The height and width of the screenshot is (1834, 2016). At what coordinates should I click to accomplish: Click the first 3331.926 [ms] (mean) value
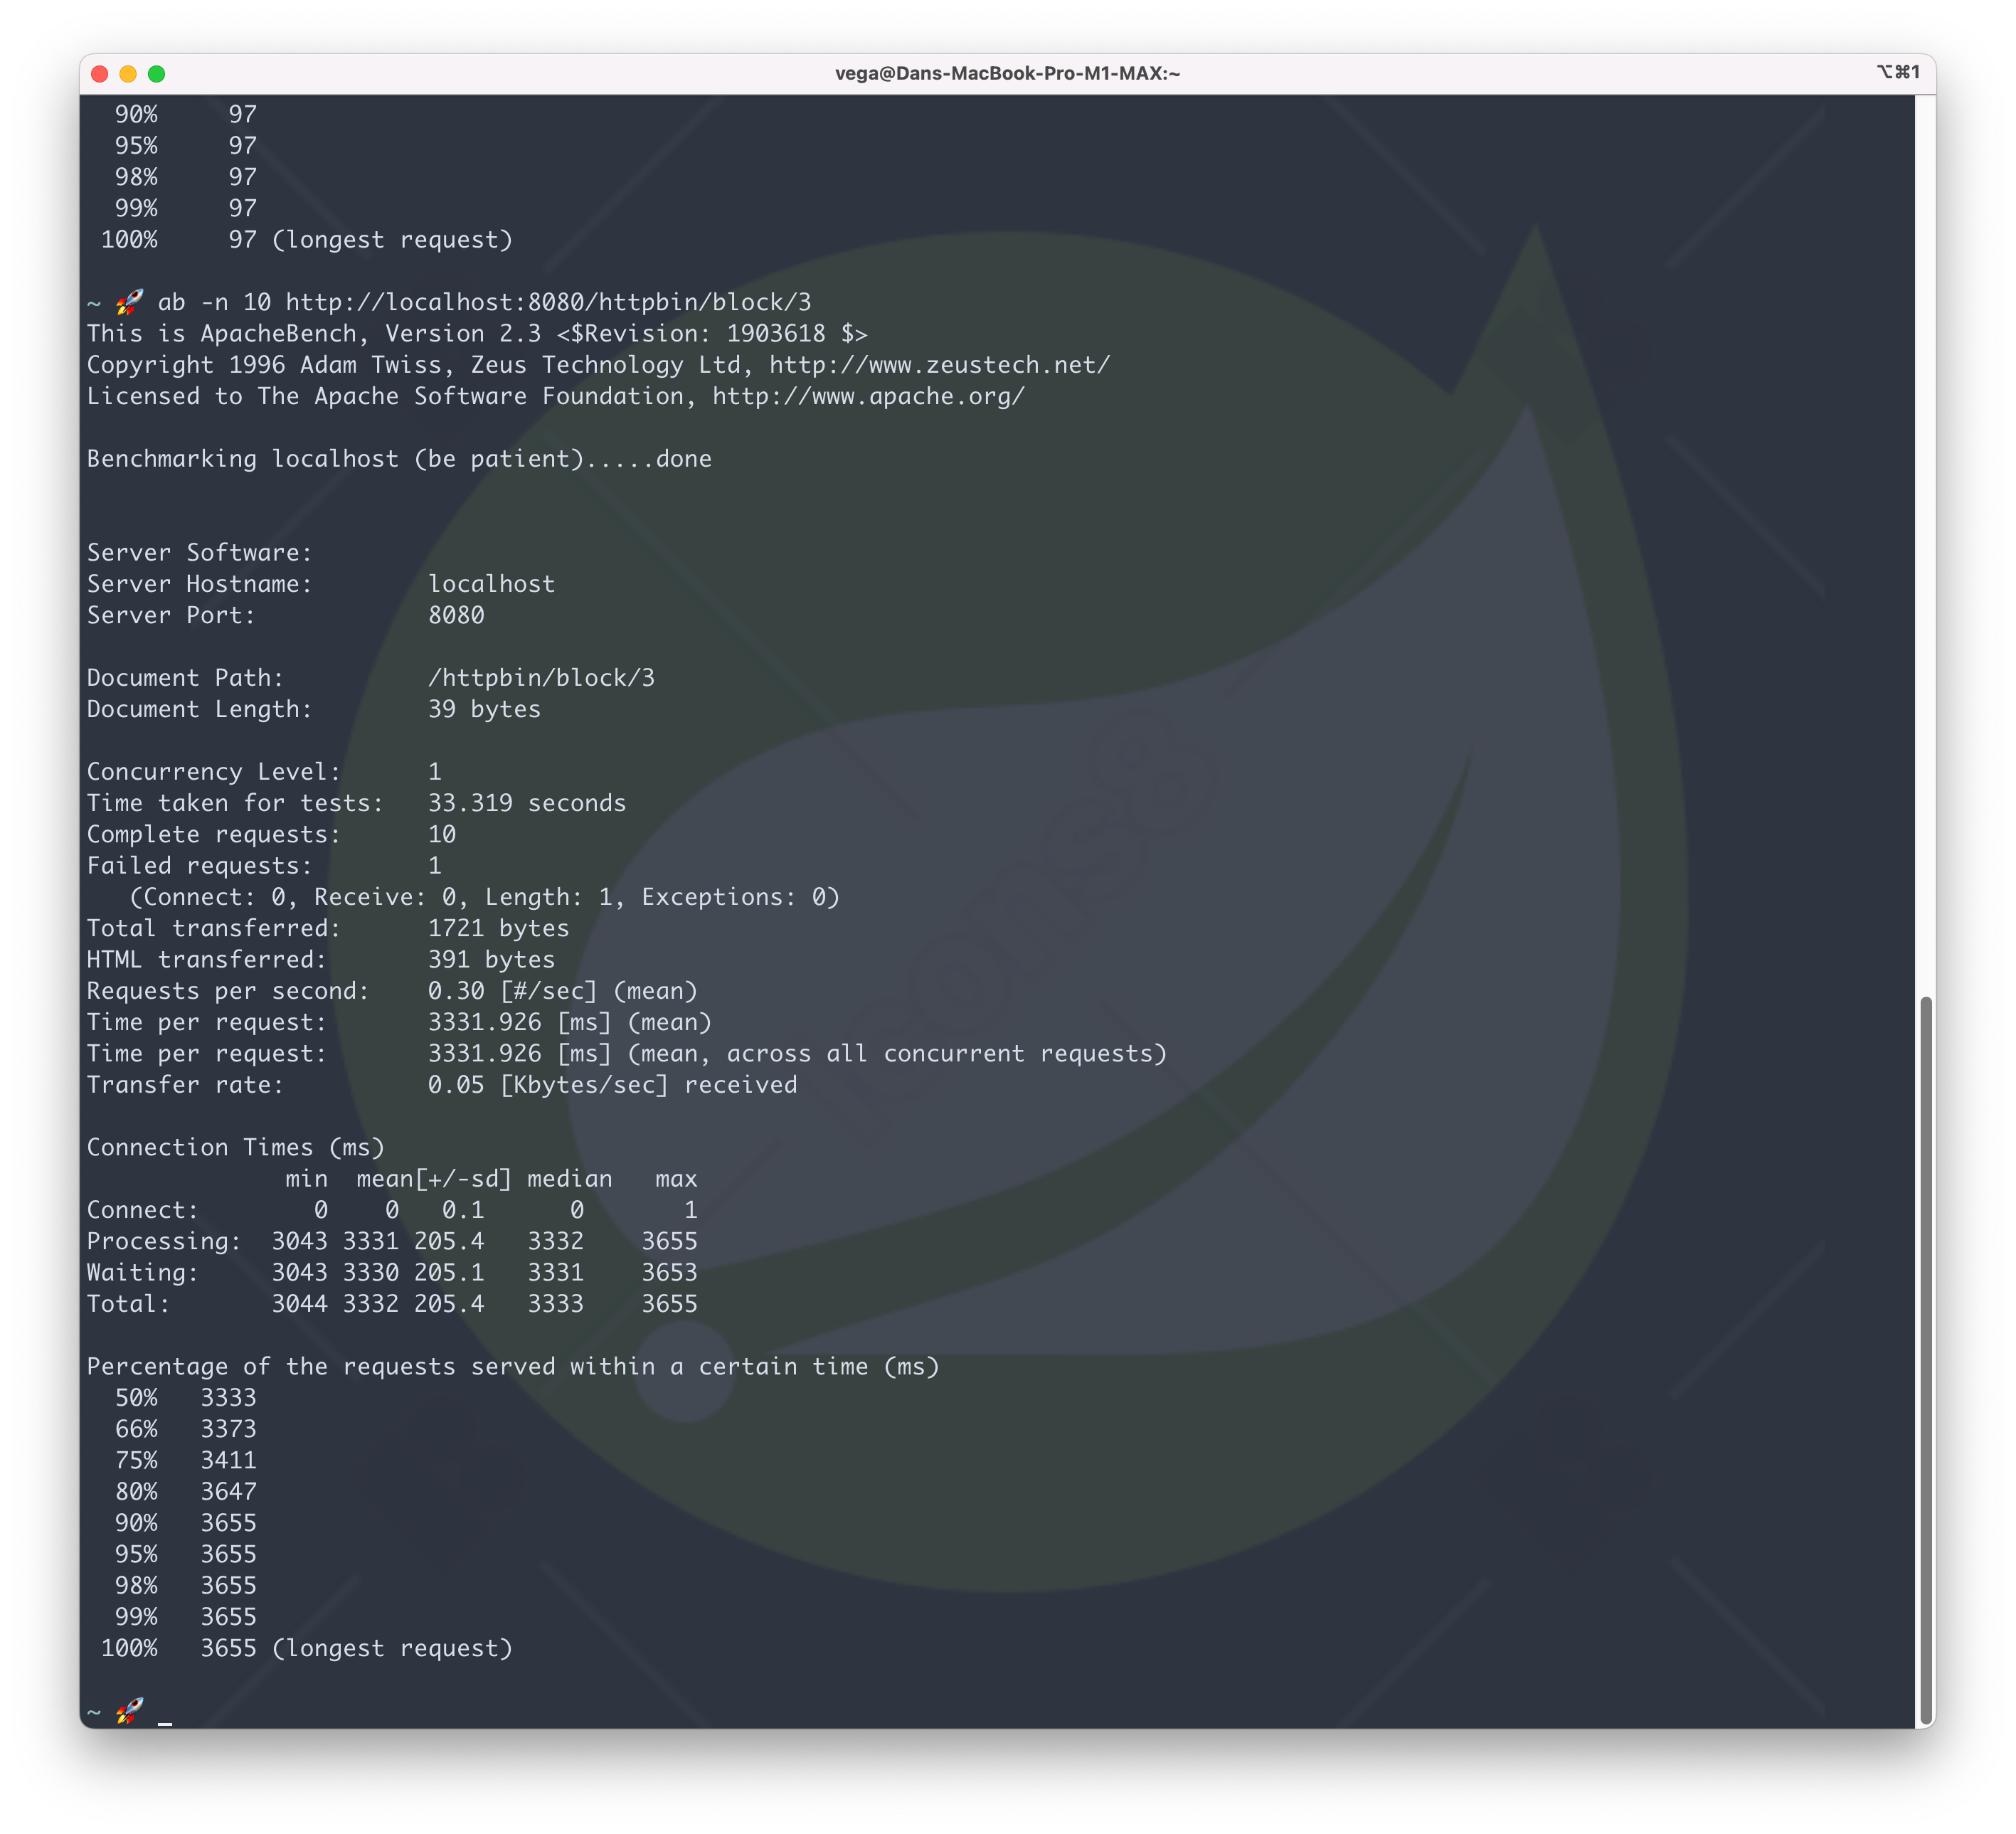(569, 1022)
